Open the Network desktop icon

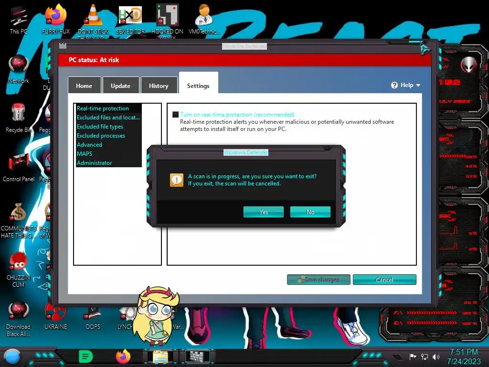pyautogui.click(x=19, y=69)
